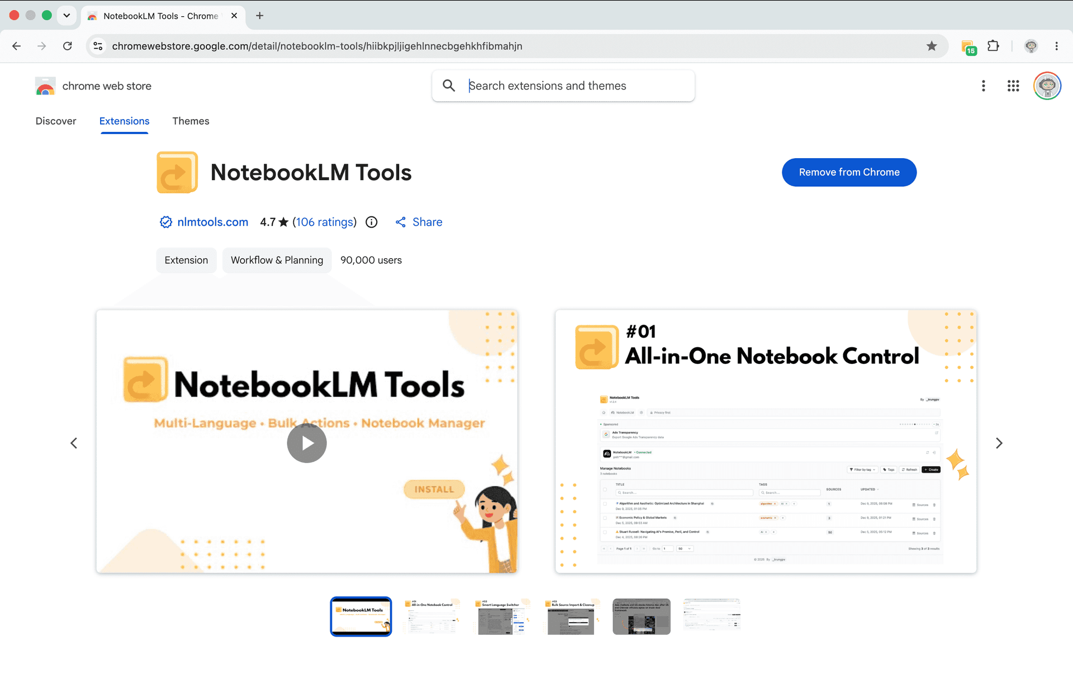
Task: Open the All-in-One Notebook Control screenshot
Action: point(766,442)
